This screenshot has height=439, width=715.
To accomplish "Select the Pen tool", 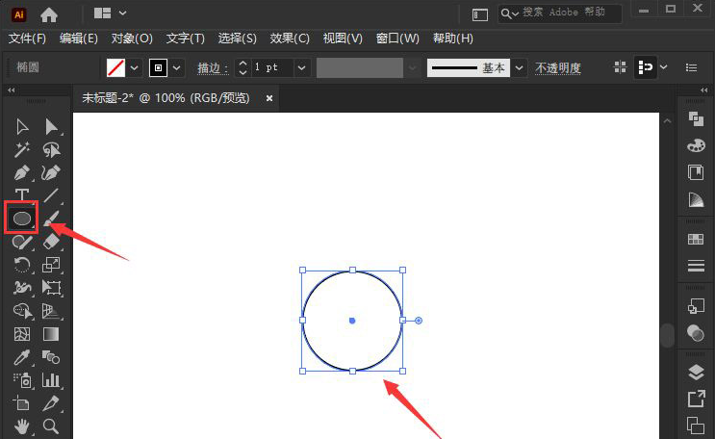I will click(22, 173).
